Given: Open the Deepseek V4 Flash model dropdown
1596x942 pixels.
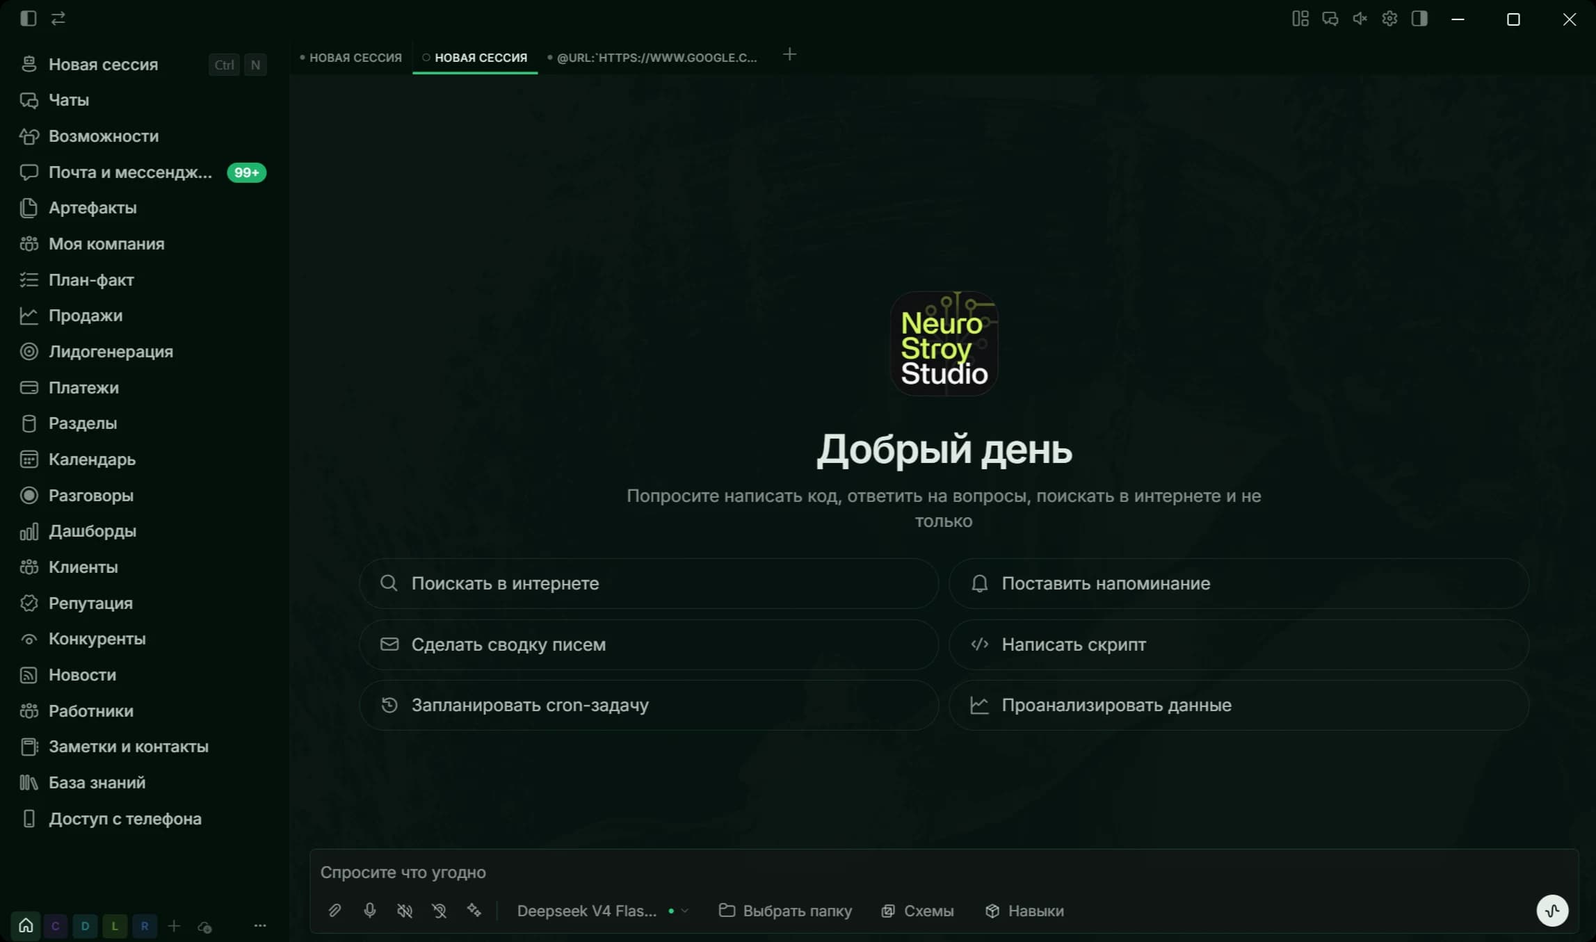Looking at the screenshot, I should click(x=602, y=911).
